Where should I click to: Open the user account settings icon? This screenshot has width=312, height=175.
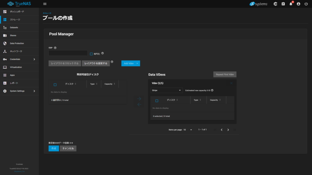coord(298,4)
